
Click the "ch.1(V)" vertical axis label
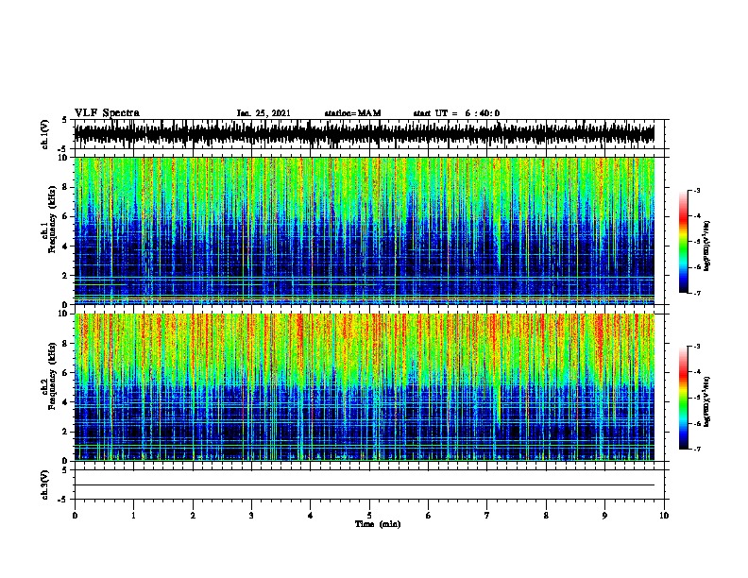[44, 134]
